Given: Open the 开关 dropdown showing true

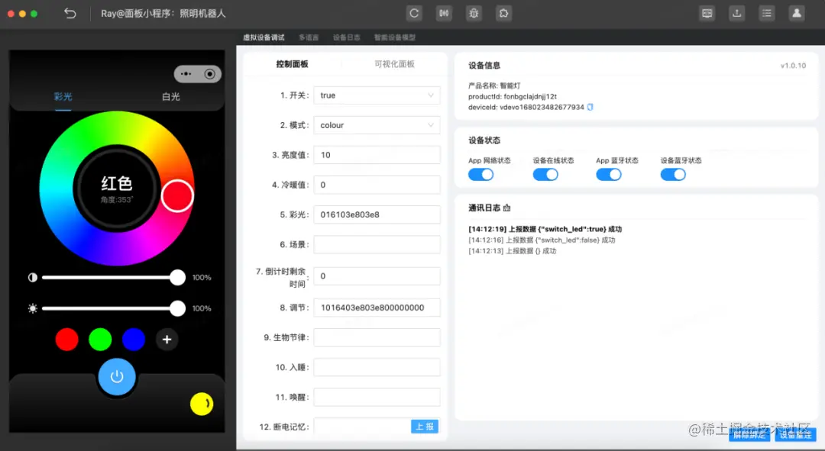Looking at the screenshot, I should point(376,95).
